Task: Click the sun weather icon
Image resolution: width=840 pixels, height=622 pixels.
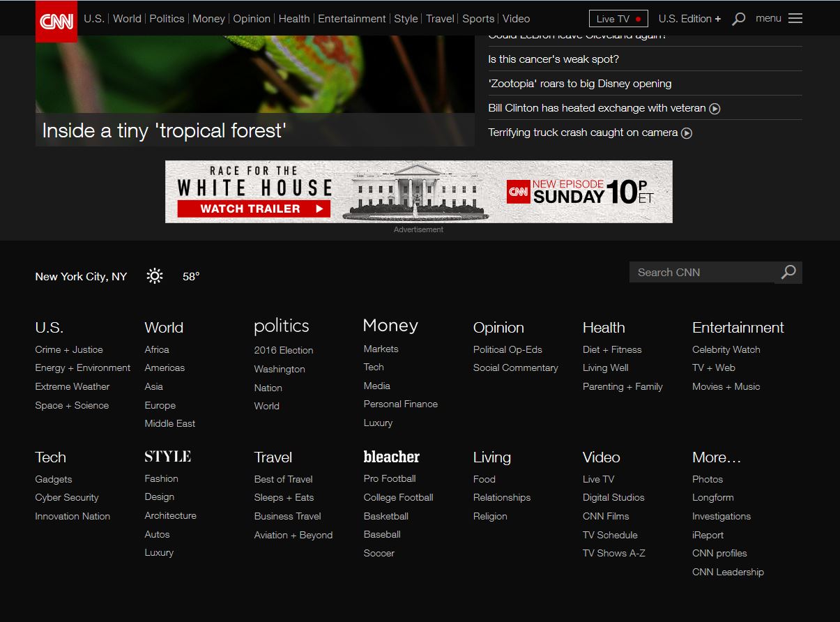Action: point(155,276)
